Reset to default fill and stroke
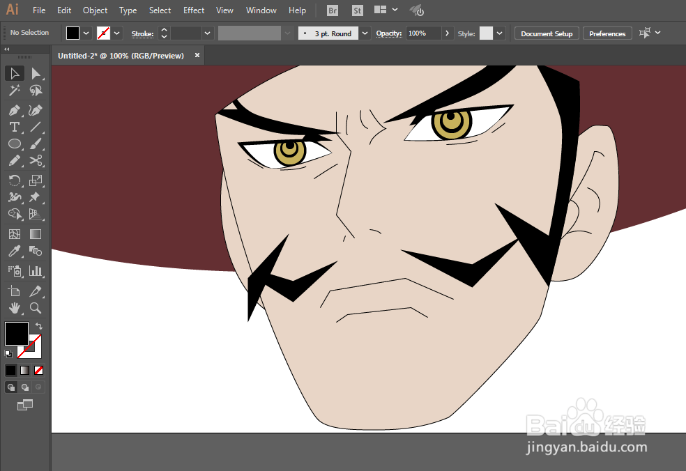This screenshot has height=471, width=686. pyautogui.click(x=8, y=354)
